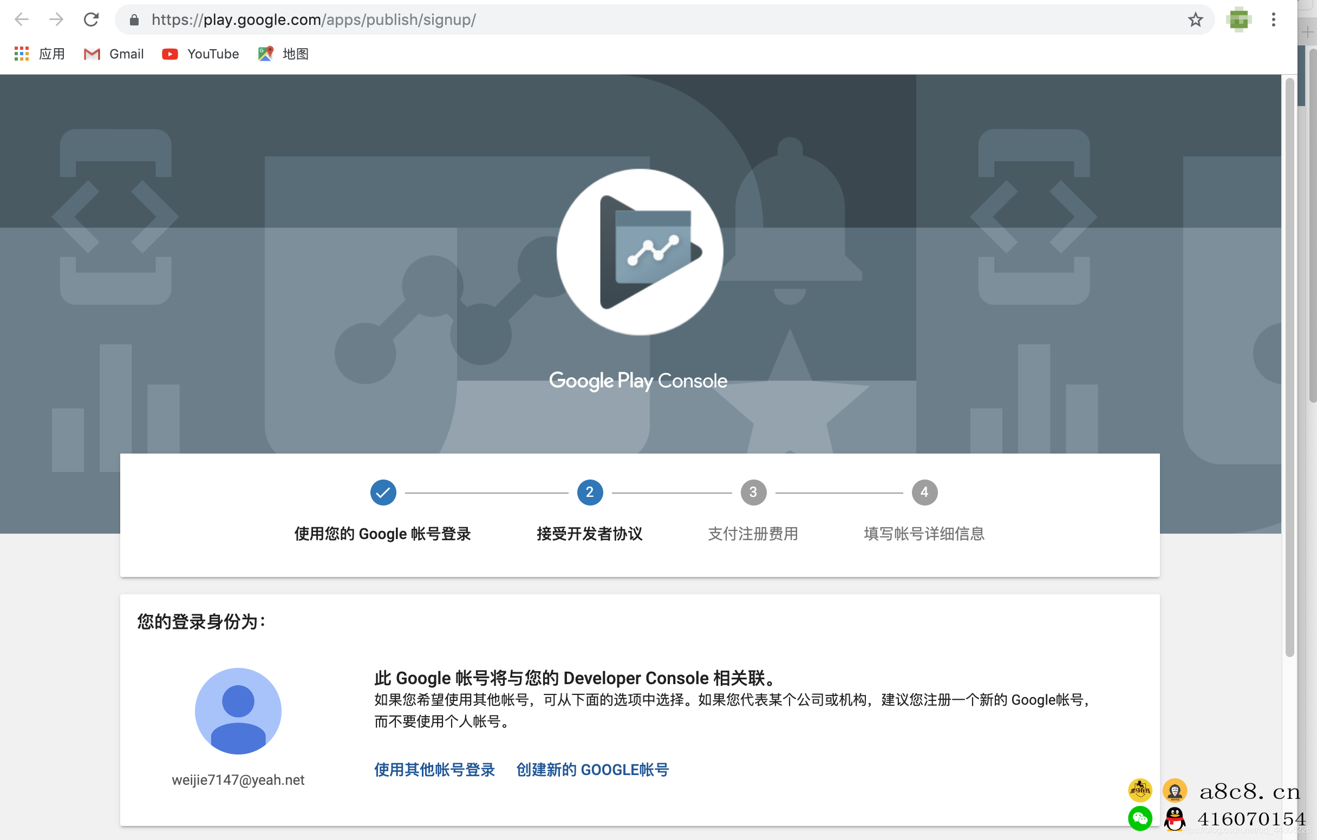Open a new tab with the plus button
This screenshot has height=840, width=1317.
point(1307,32)
